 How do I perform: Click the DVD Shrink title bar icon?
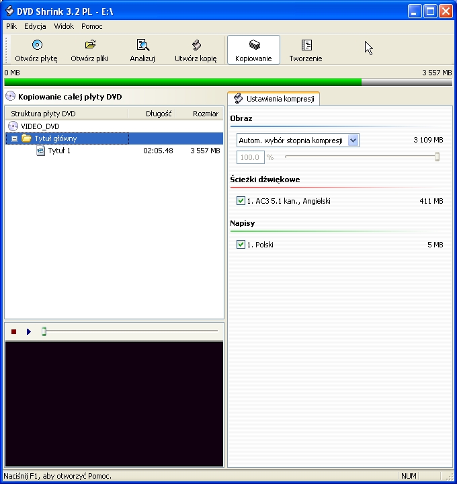click(x=10, y=11)
